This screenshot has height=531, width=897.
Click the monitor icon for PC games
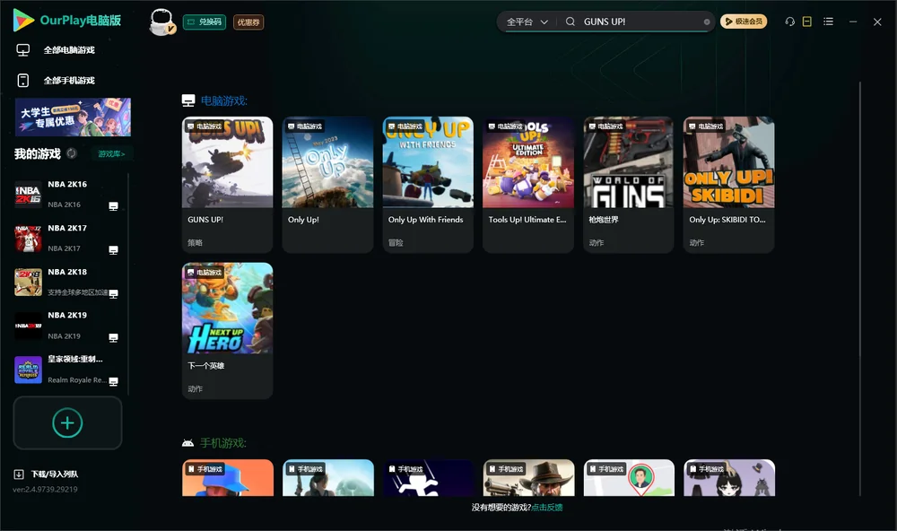[x=23, y=50]
